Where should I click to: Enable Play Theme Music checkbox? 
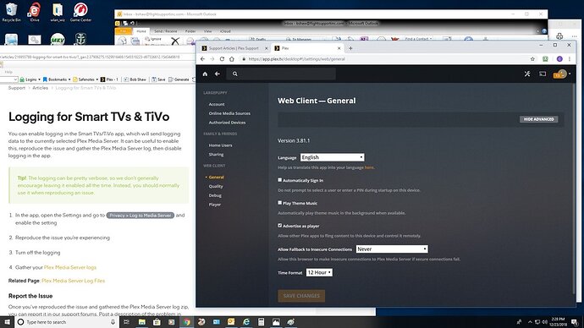pyautogui.click(x=279, y=203)
